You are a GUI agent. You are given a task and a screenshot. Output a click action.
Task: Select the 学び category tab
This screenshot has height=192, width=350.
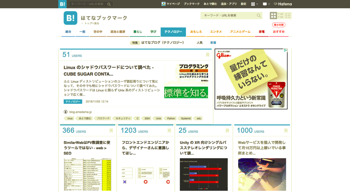153,32
